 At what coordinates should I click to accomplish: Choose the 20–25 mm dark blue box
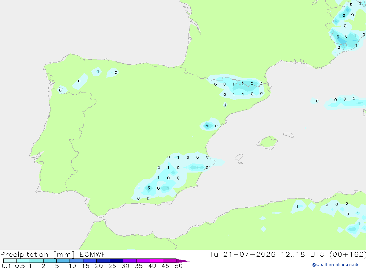(103, 261)
